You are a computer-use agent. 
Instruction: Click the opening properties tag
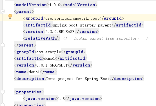coord(29,92)
